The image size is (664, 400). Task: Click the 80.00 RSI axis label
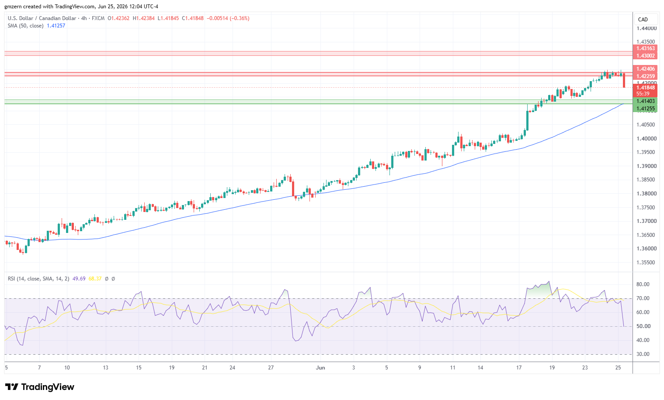point(643,284)
